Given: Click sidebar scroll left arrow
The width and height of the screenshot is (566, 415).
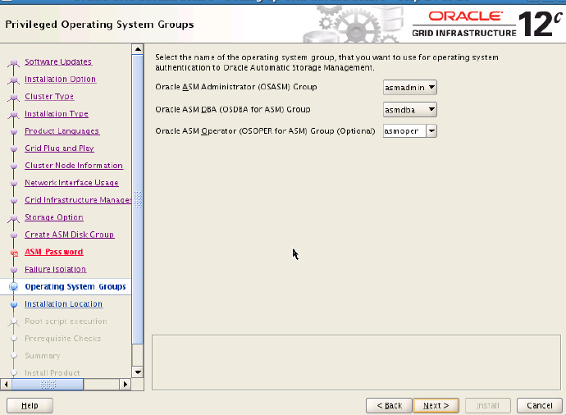Looking at the screenshot, I should pyautogui.click(x=6, y=385).
